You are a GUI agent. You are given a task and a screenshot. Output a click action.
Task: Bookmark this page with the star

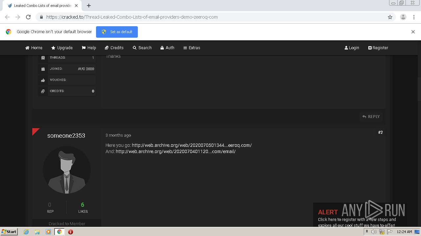tap(390, 17)
